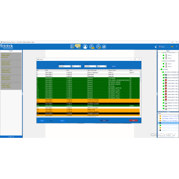179x179 pixels.
Task: Select the To time stepper field
Action: tap(102, 66)
